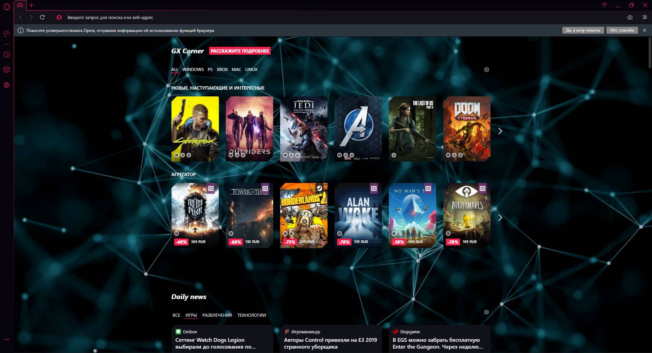
Task: Open Stopgame Enter the Gungeon article
Action: (x=440, y=339)
